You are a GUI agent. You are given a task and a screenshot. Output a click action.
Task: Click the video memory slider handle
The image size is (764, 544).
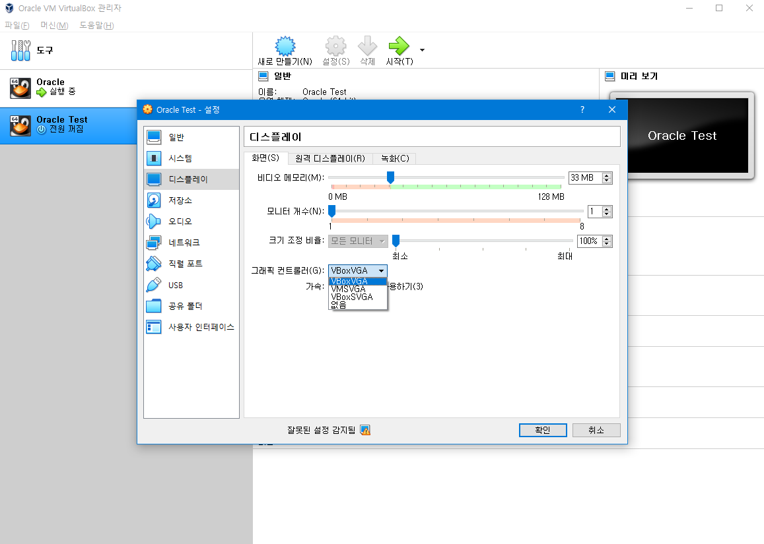pos(390,177)
